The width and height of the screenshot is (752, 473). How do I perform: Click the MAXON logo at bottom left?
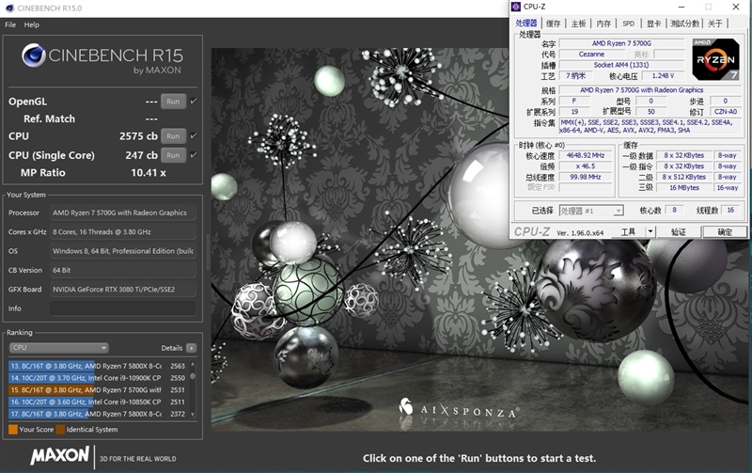point(59,455)
